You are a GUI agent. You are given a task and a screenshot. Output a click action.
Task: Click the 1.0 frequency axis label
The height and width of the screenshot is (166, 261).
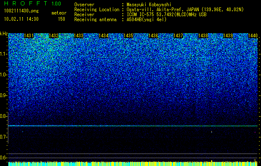click(x=3, y=75)
